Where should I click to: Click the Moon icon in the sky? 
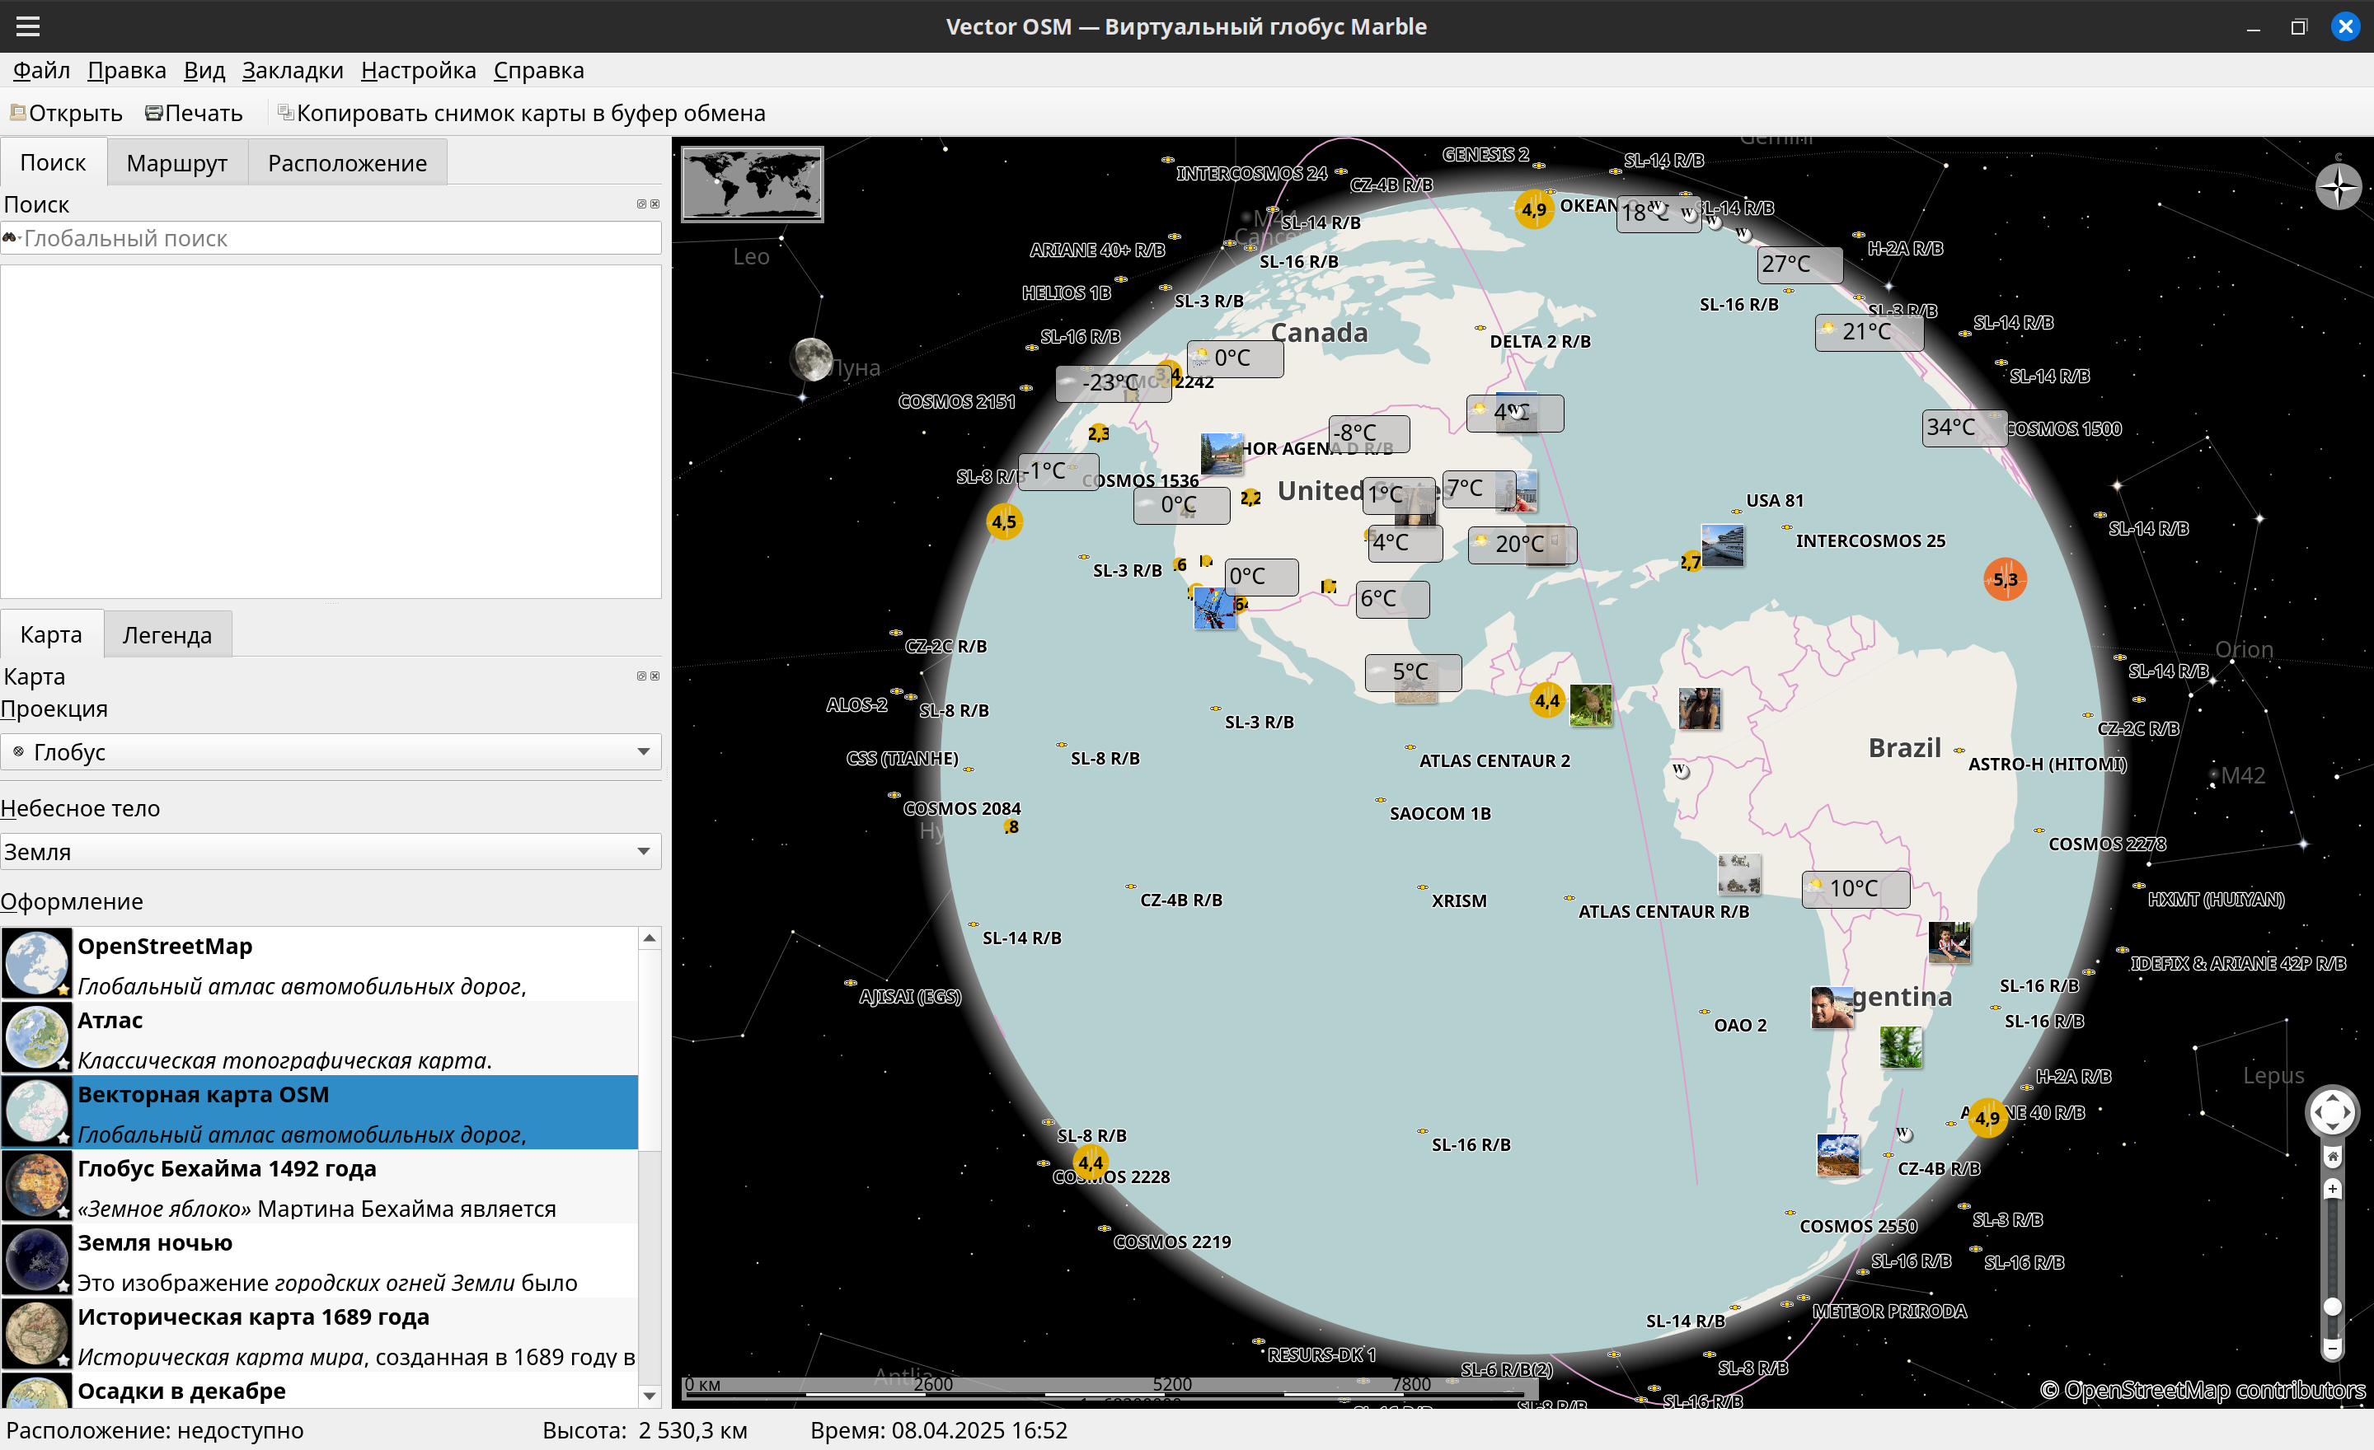click(811, 359)
